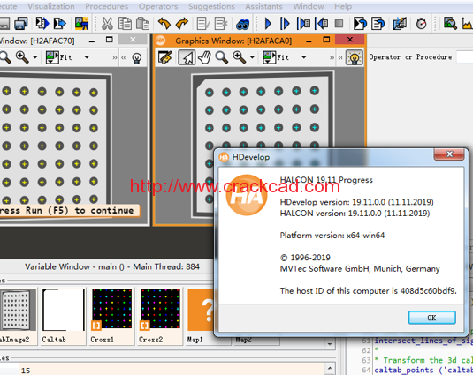The height and width of the screenshot is (375, 473).
Task: Select the magnifier zoom tool in Graphics Window H2AFACA0
Action: [x=222, y=57]
